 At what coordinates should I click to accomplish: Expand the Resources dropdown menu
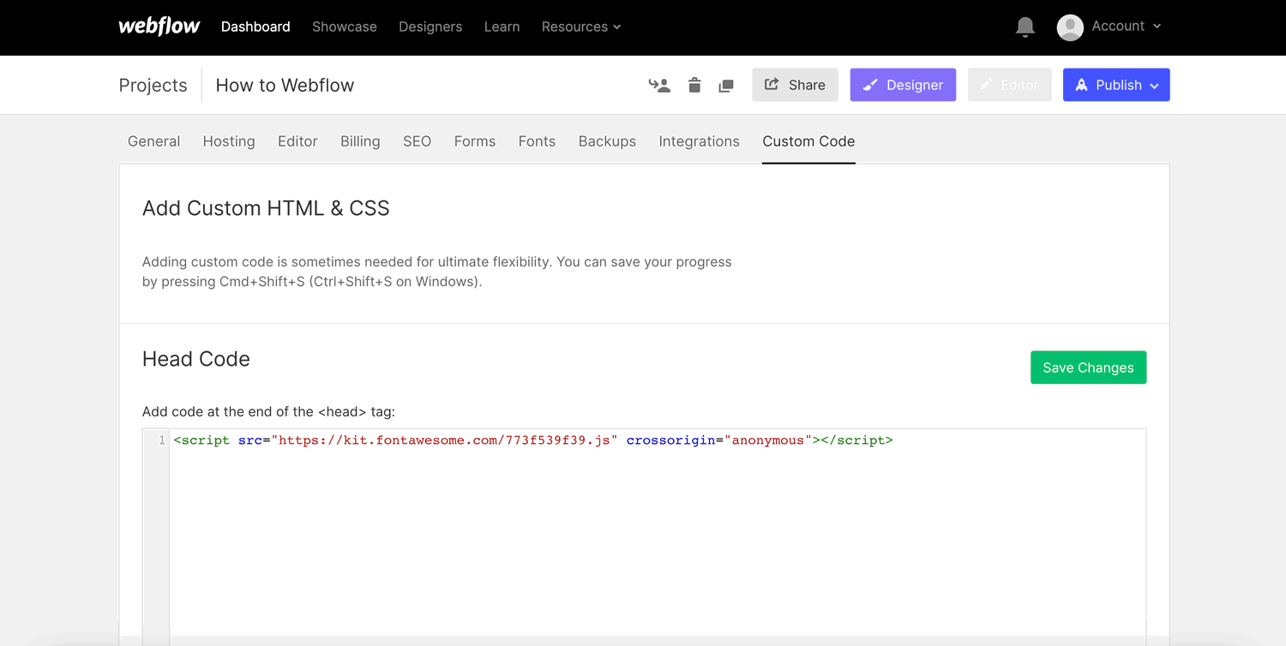tap(581, 27)
